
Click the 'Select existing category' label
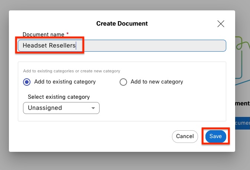(59, 97)
